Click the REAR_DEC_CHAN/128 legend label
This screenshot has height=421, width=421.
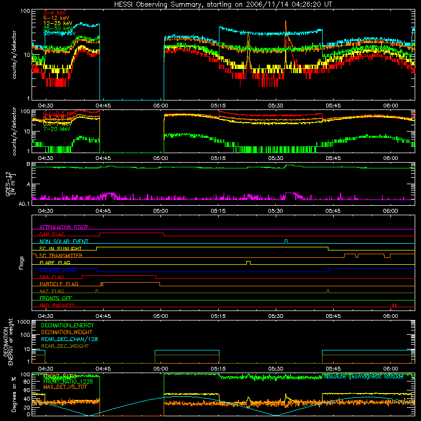(69, 339)
